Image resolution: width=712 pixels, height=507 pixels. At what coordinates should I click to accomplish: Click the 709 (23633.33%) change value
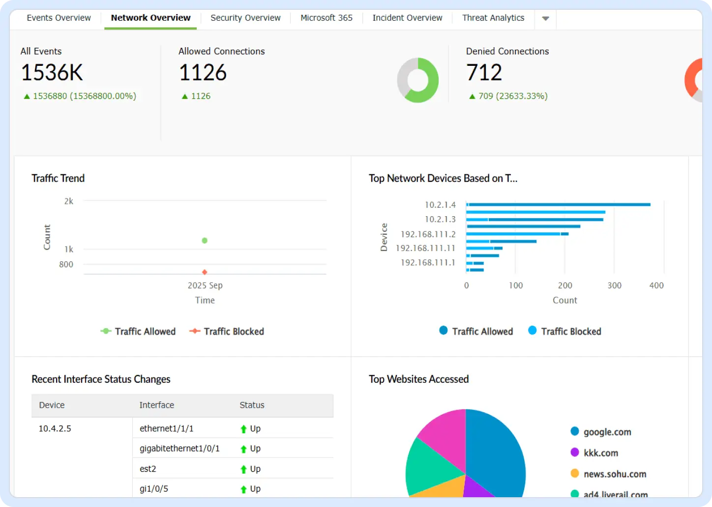pyautogui.click(x=513, y=96)
